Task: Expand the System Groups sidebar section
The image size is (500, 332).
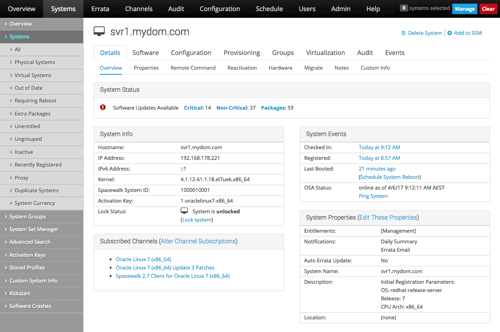Action: pyautogui.click(x=42, y=216)
